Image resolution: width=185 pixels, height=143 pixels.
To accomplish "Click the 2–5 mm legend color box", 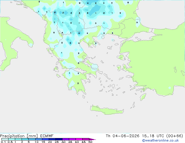I will 25,139.
